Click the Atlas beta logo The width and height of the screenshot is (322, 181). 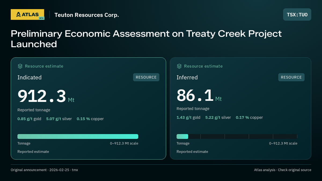tap(27, 14)
